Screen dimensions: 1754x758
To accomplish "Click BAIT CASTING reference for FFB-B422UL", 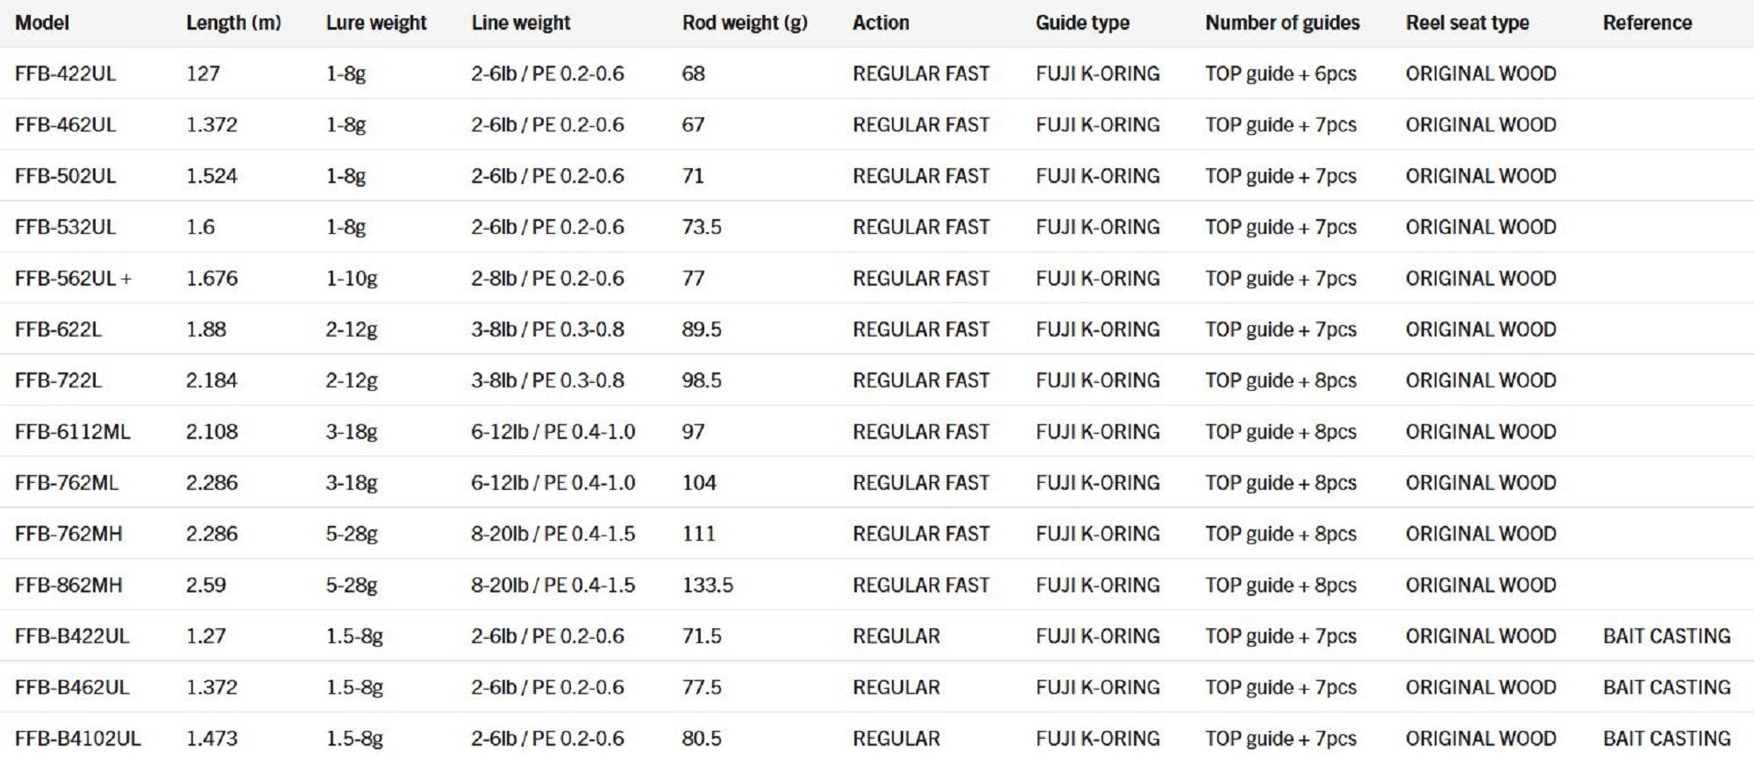I will click(x=1666, y=636).
